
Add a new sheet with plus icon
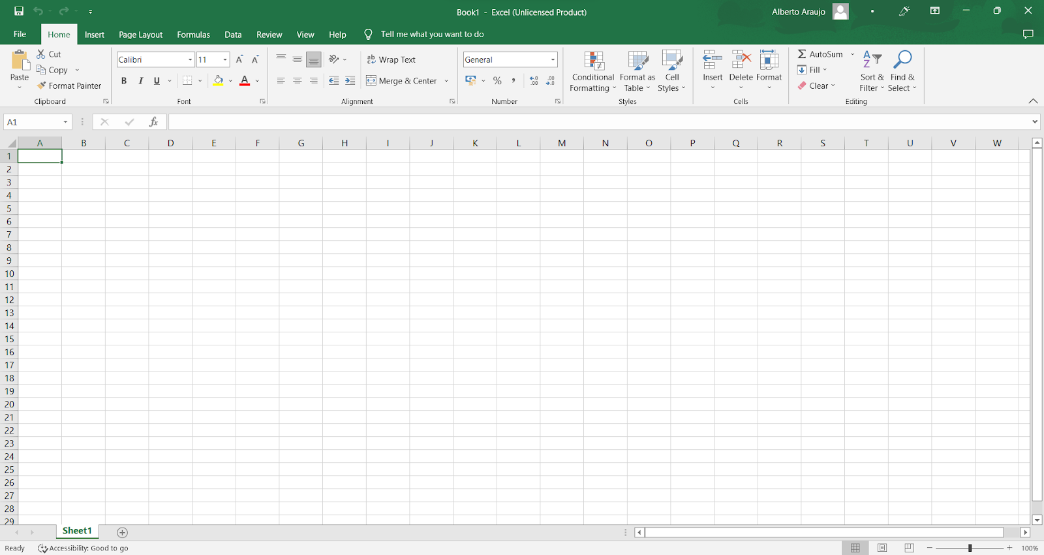point(122,533)
